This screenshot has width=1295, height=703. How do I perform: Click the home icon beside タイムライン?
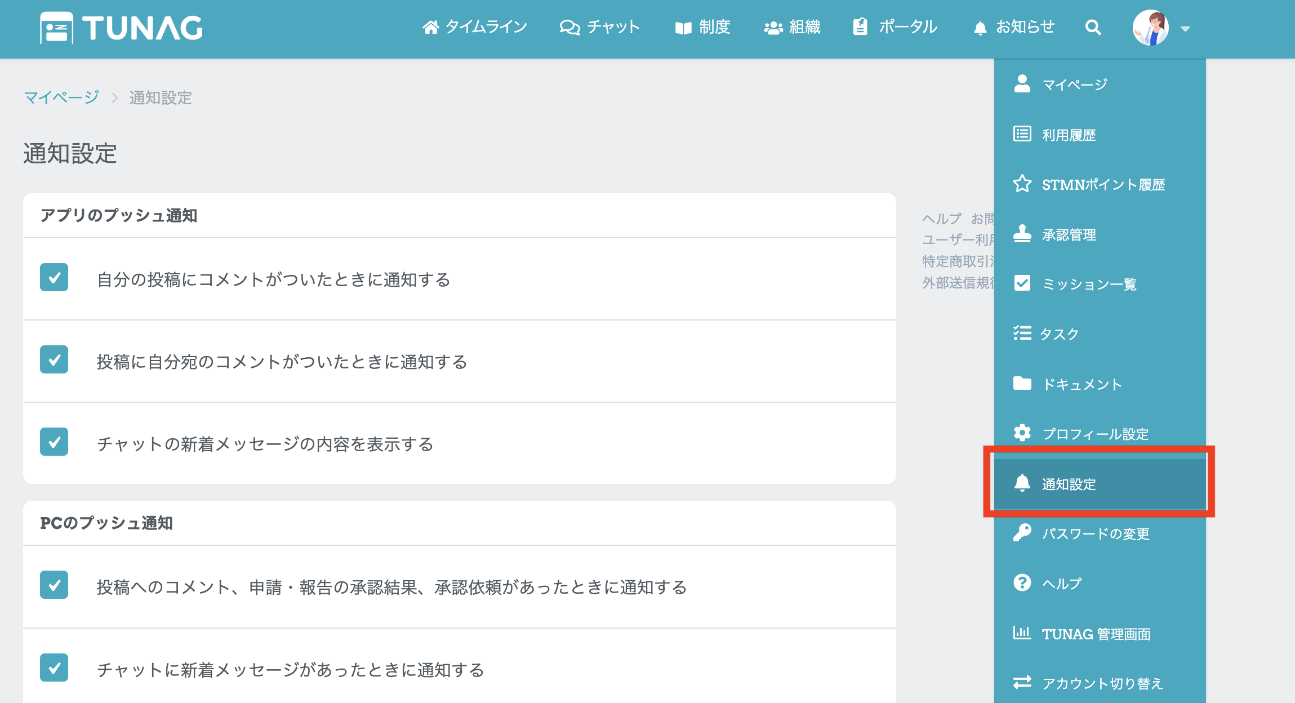(x=431, y=27)
